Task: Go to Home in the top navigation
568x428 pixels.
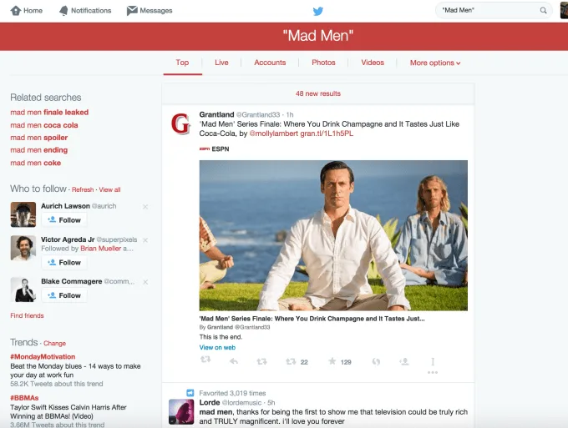Action: tap(27, 11)
